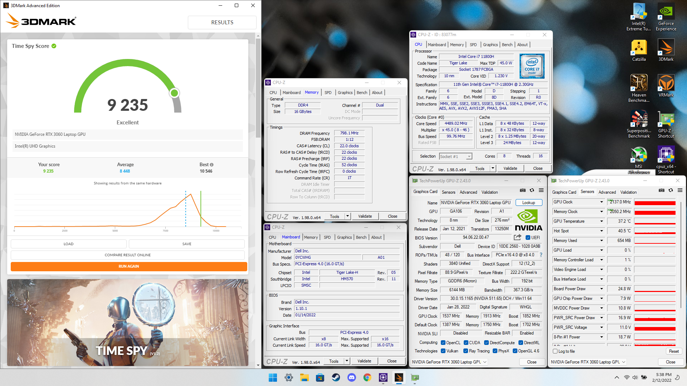Click the refresh icon in GPU-Z Sensors window
This screenshot has width=687, height=386.
click(671, 190)
